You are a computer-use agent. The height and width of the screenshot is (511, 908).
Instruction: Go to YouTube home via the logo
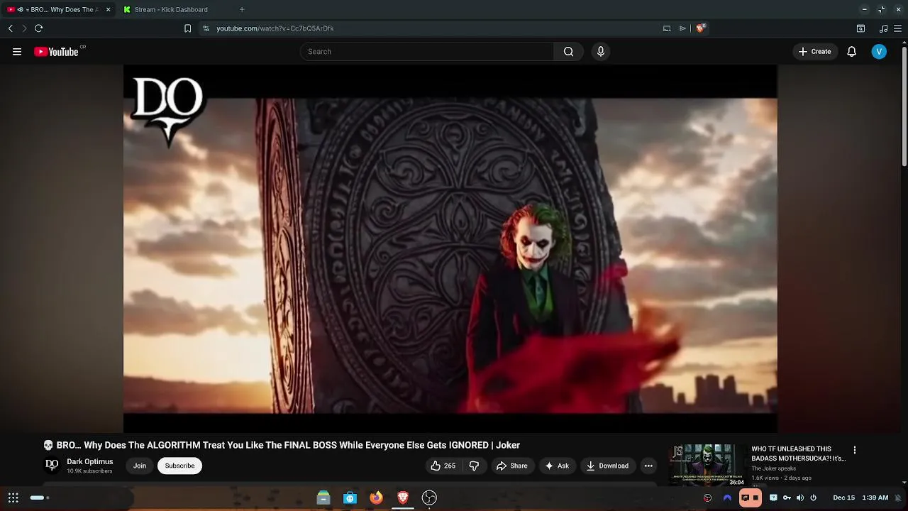57,52
